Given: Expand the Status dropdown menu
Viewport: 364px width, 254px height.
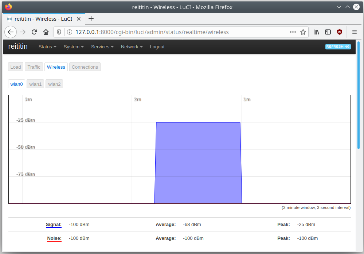Looking at the screenshot, I should (x=47, y=47).
